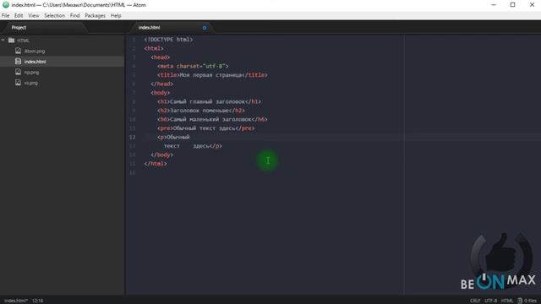Switch to the index.html editor tab
The height and width of the screenshot is (304, 541).
pyautogui.click(x=149, y=28)
